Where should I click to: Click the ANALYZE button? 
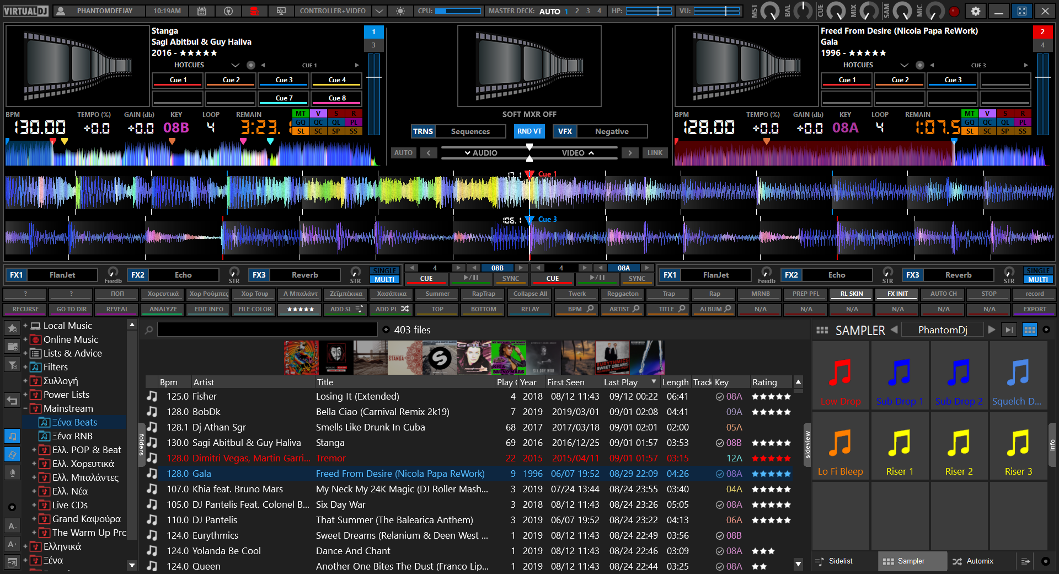coord(163,309)
